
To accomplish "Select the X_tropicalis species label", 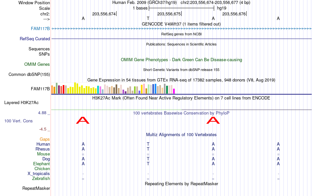I will (x=39, y=174).
